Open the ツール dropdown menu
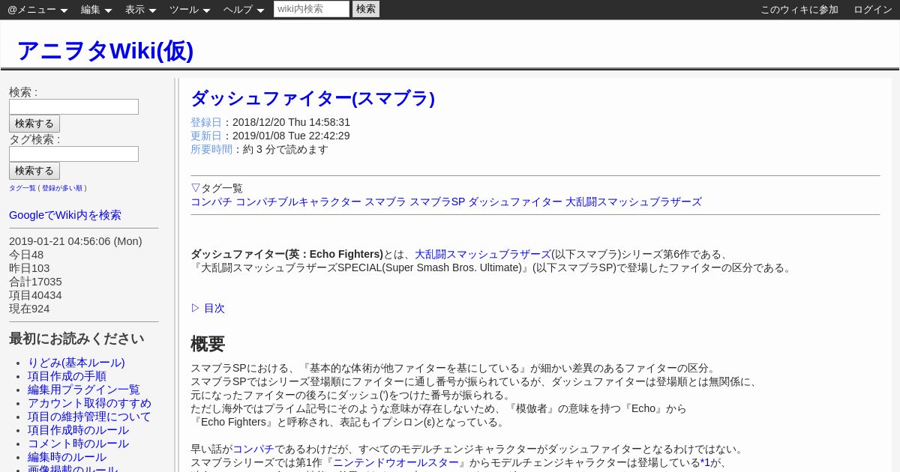The image size is (900, 472). [190, 10]
